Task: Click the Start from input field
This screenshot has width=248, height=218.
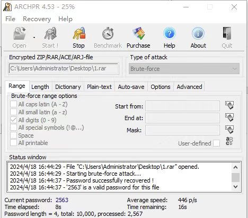Action: point(182,106)
